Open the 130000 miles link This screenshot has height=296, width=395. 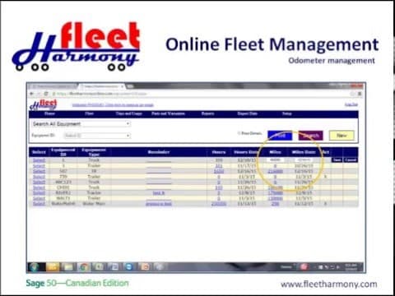[275, 198]
